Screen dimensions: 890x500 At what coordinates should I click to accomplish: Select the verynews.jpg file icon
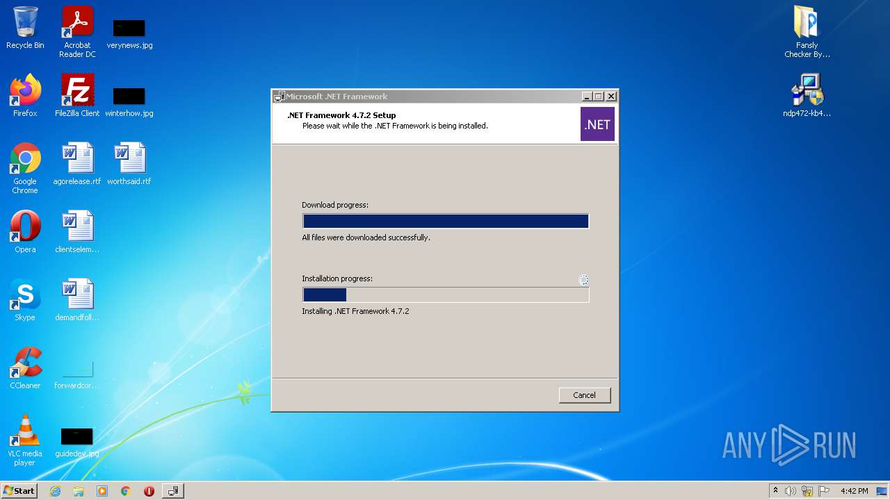coord(129,33)
